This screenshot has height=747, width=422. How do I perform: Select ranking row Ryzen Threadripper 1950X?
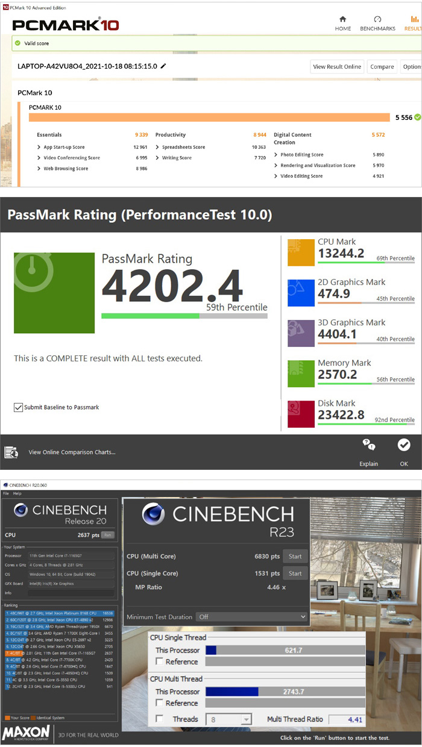pos(60,626)
